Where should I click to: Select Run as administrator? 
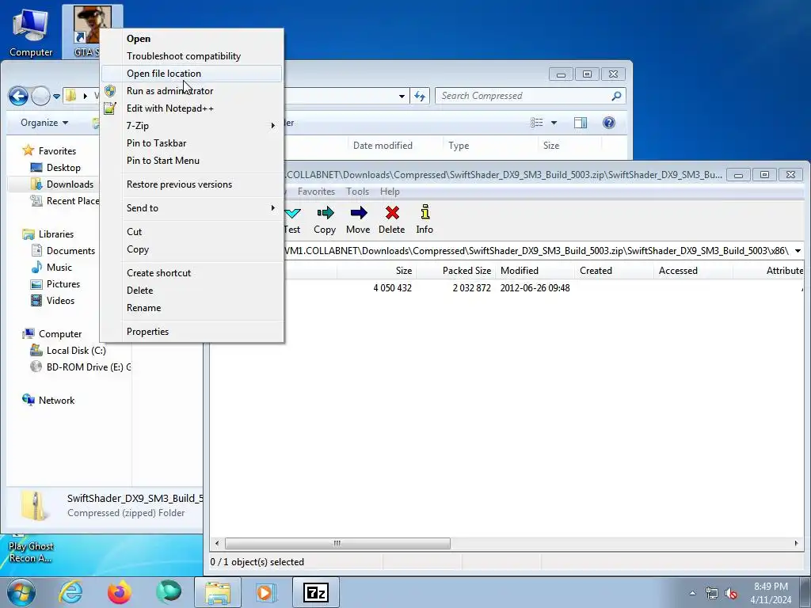[x=192, y=91]
